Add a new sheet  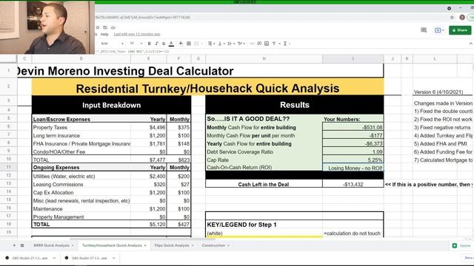point(14,245)
